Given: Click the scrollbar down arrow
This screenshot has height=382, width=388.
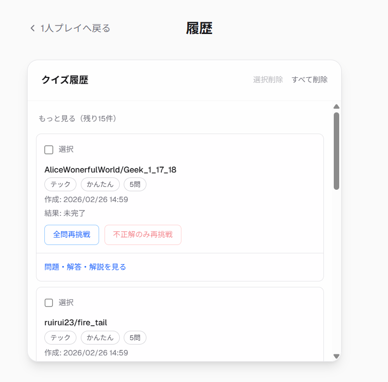Looking at the screenshot, I should tap(336, 356).
